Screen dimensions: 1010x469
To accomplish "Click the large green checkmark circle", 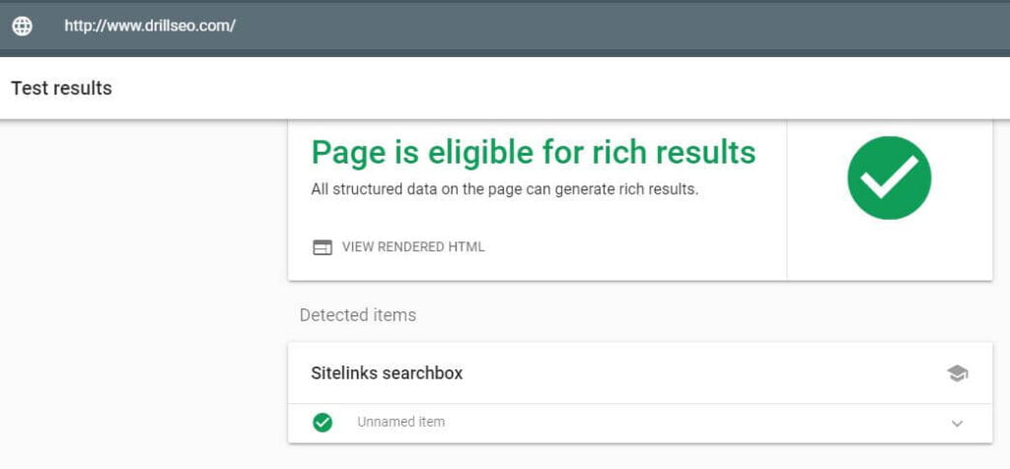I will pyautogui.click(x=889, y=177).
